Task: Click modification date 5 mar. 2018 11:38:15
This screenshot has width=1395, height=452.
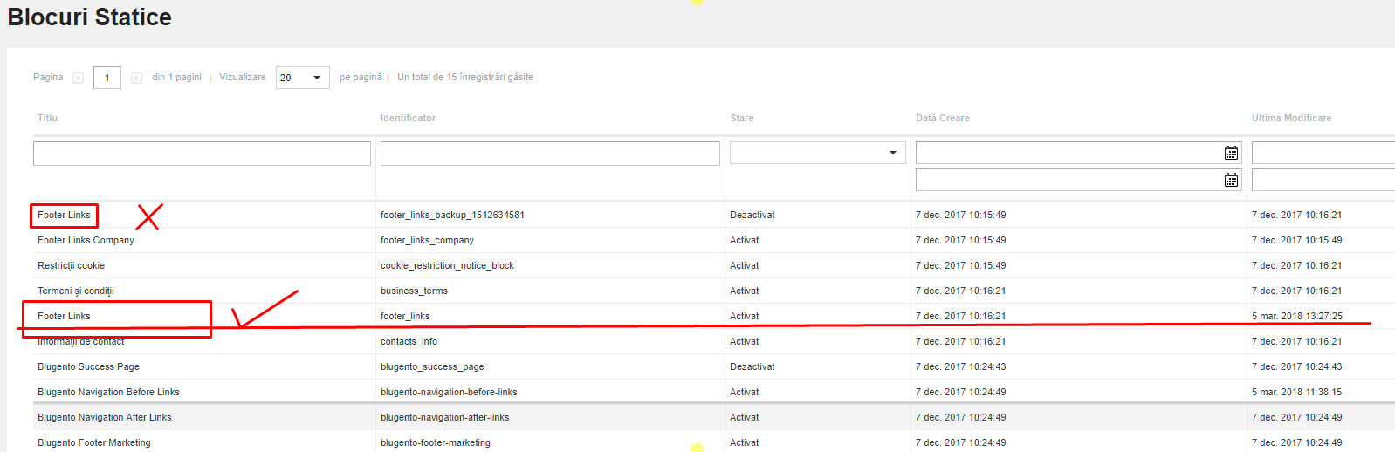Action: [x=1297, y=392]
